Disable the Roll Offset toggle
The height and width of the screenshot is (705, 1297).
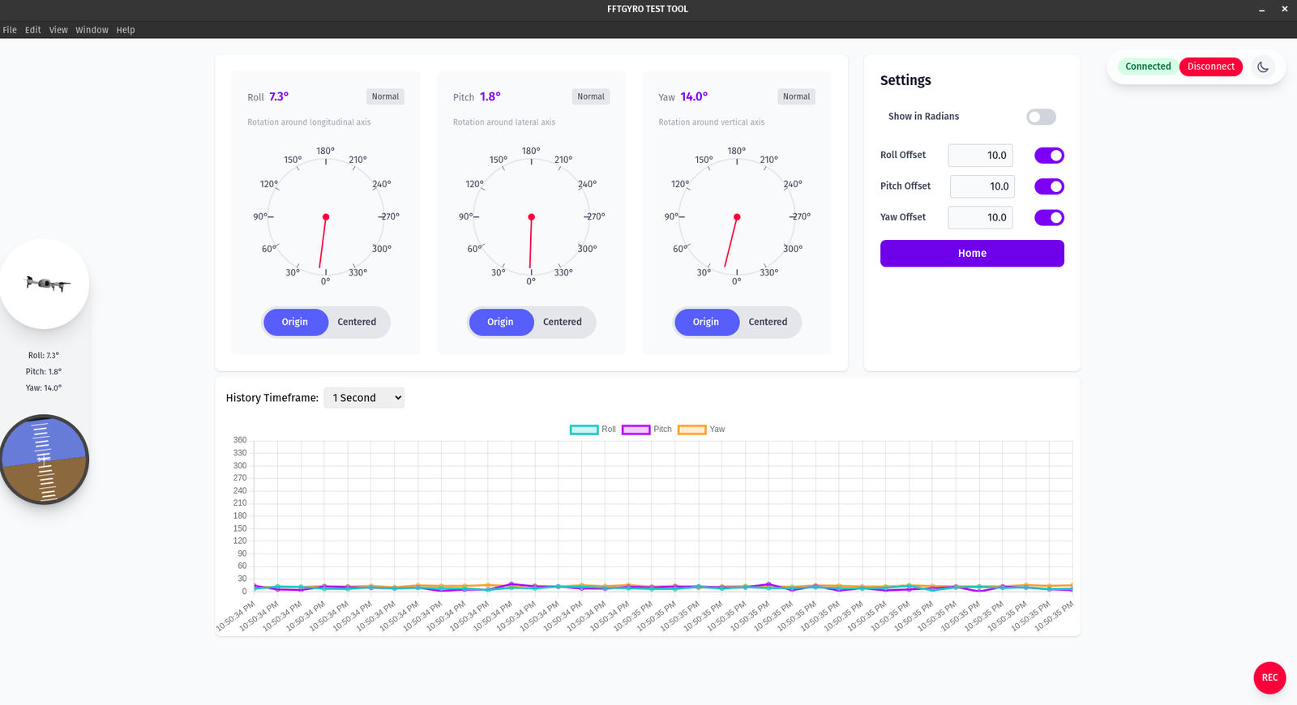point(1049,156)
